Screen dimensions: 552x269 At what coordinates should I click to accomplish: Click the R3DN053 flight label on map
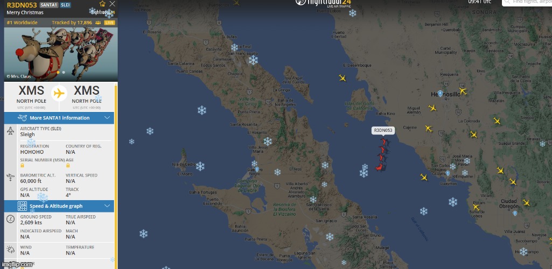(x=383, y=130)
